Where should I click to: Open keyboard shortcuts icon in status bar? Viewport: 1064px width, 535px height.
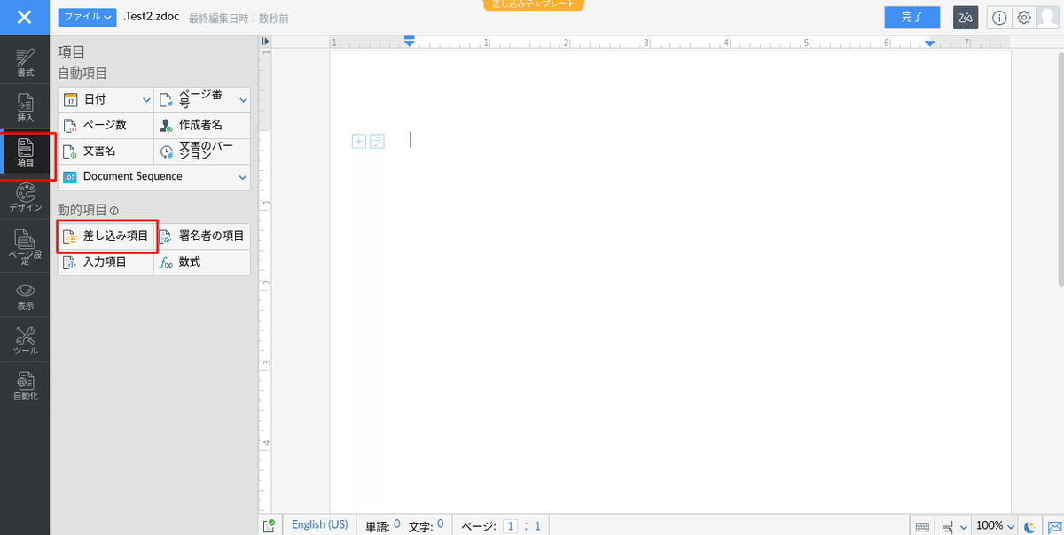922,527
